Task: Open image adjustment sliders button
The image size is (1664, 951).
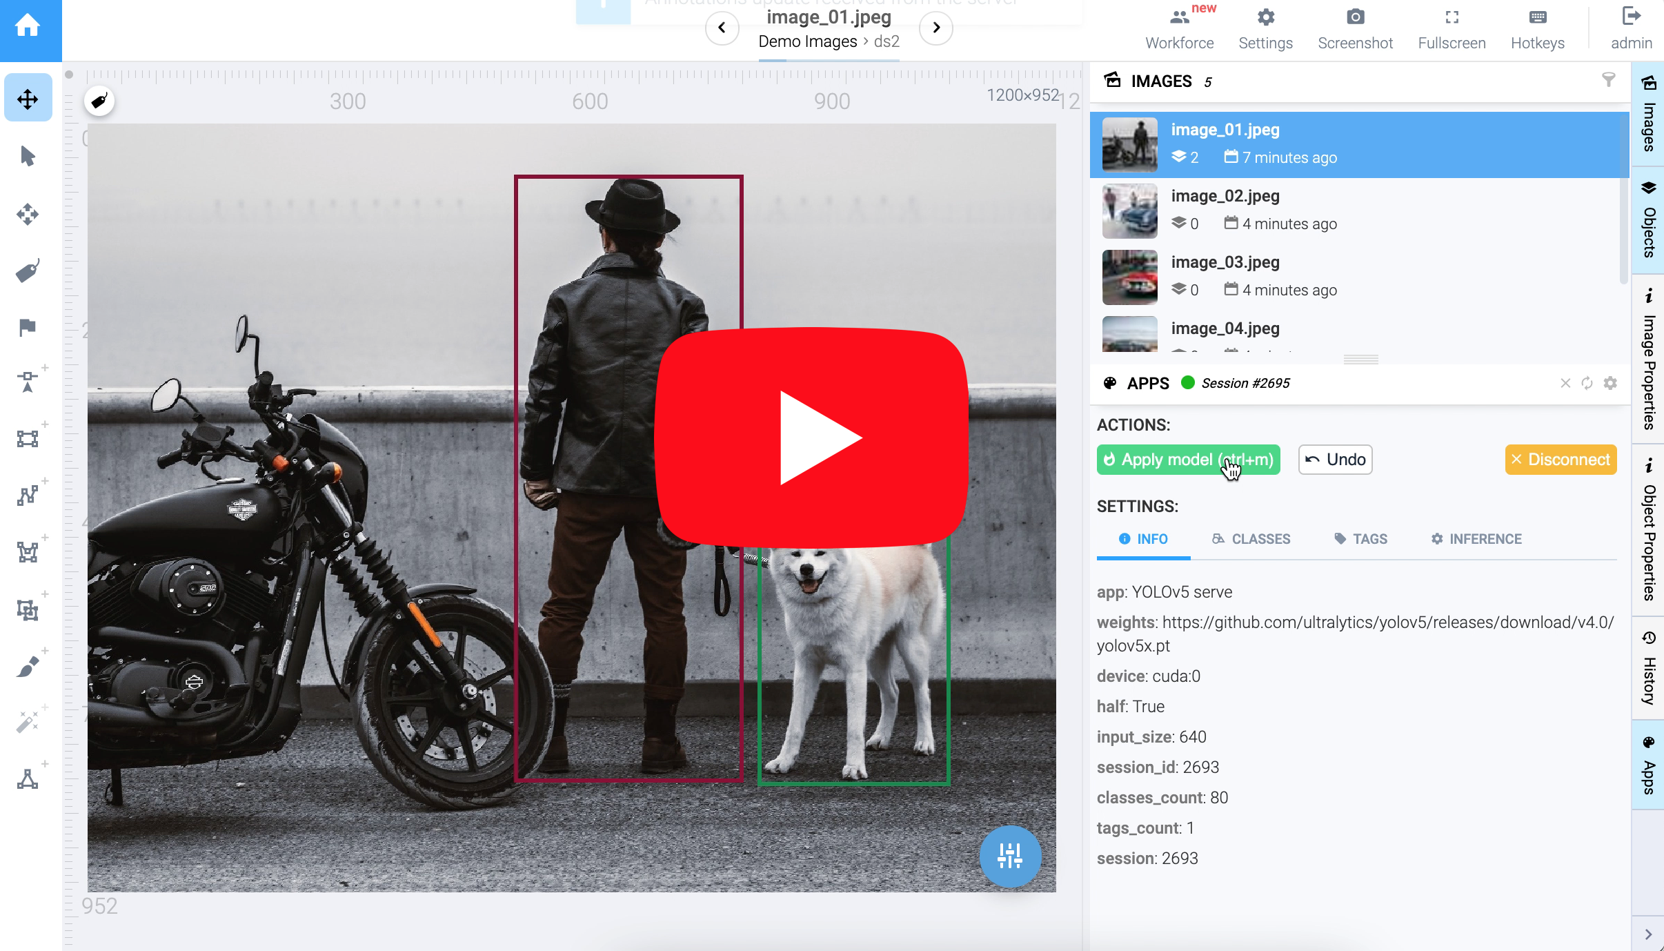Action: point(1010,856)
